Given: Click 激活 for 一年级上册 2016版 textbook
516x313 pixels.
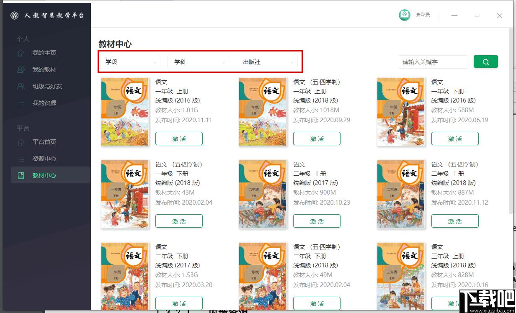Looking at the screenshot, I should click(x=179, y=139).
